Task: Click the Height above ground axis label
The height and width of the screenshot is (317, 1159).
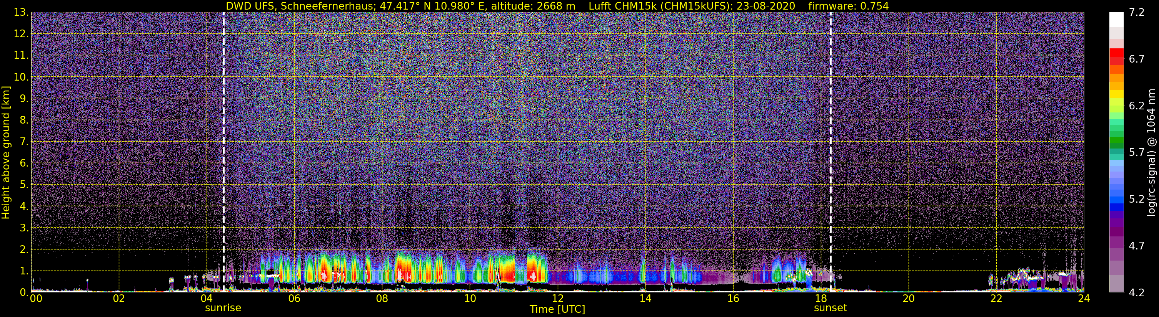Action: pos(6,152)
